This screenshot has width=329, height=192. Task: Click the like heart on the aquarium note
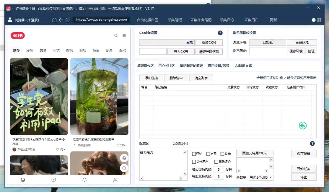tap(118, 145)
